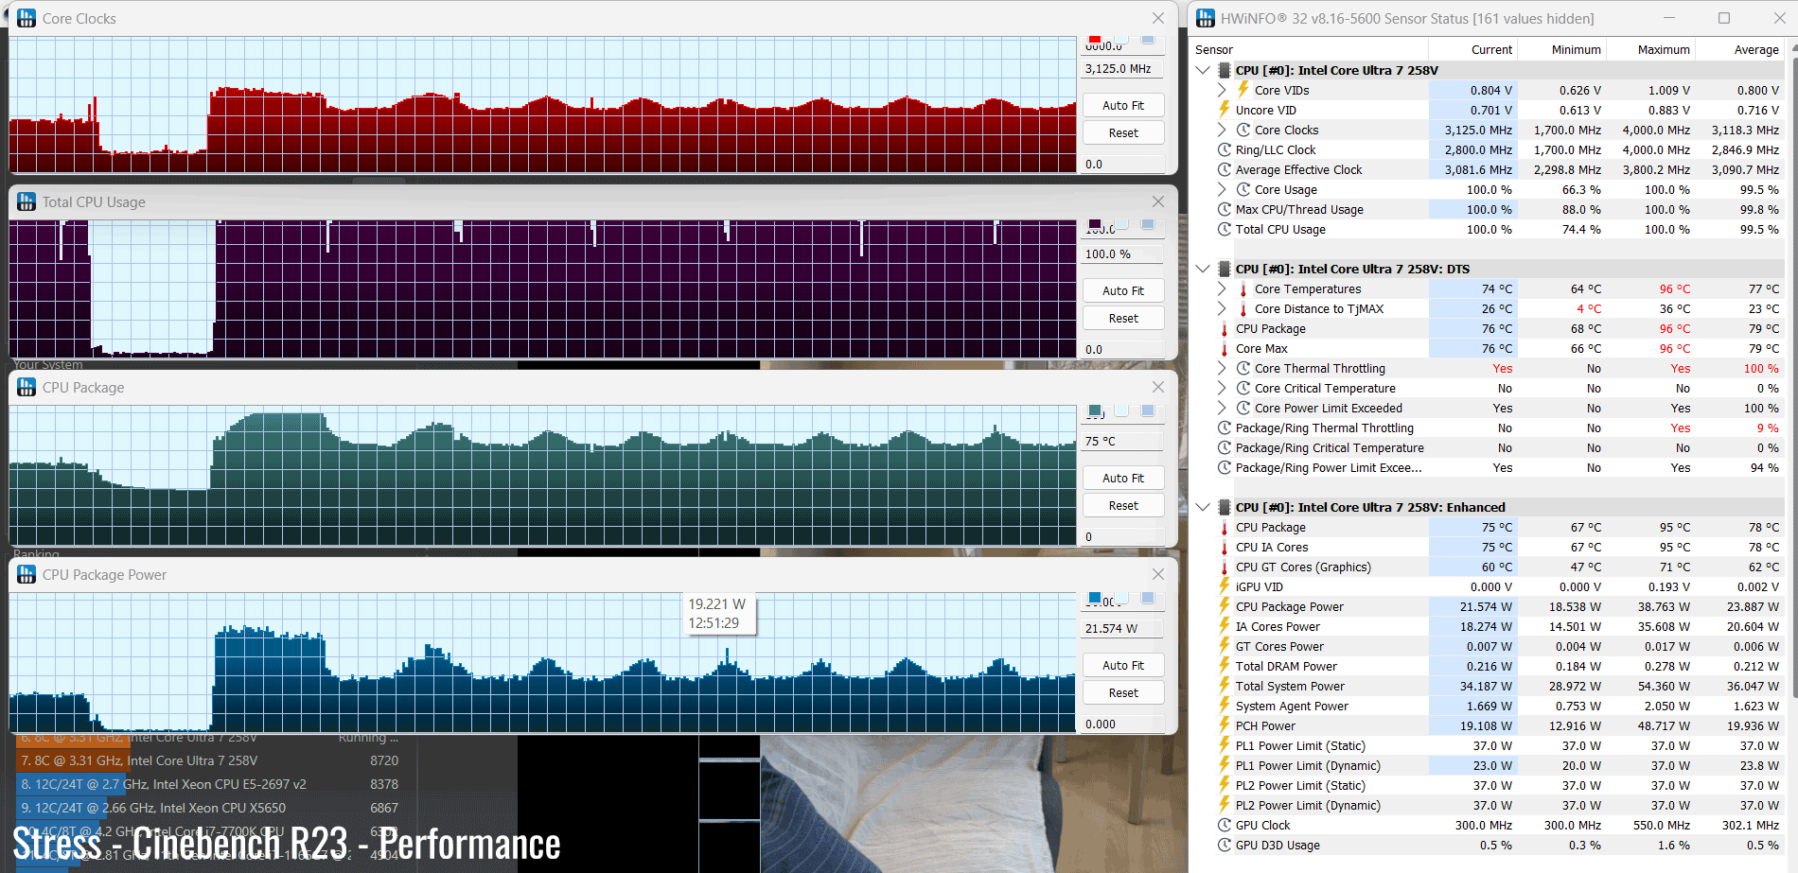Click the lightning icon beside Total DRAM Power
Image resolution: width=1798 pixels, height=873 pixels.
1225,666
